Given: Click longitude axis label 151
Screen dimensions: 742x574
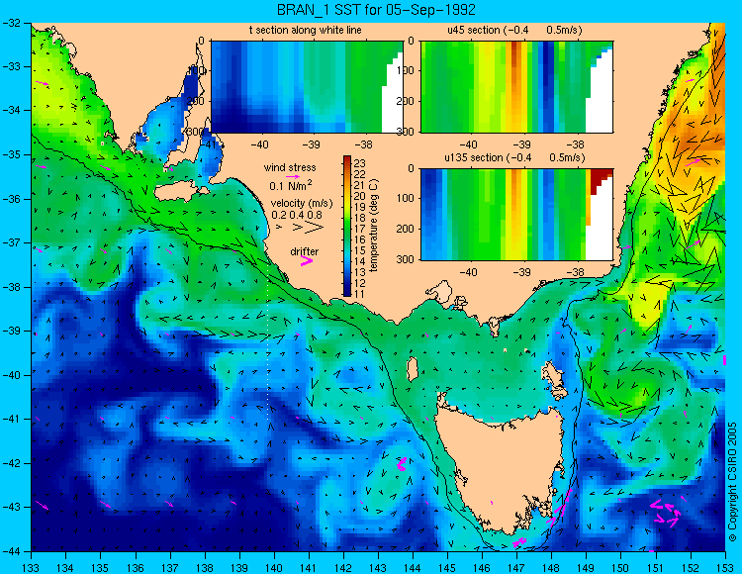Looking at the screenshot, I should (655, 568).
